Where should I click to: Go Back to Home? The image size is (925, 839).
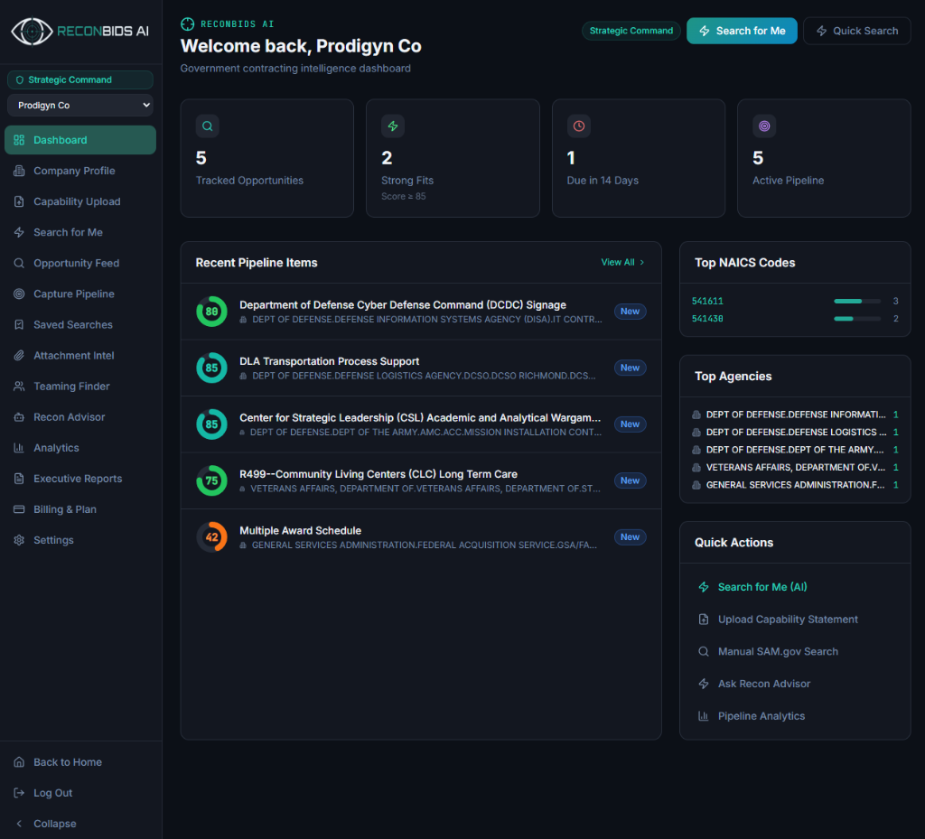(x=80, y=762)
